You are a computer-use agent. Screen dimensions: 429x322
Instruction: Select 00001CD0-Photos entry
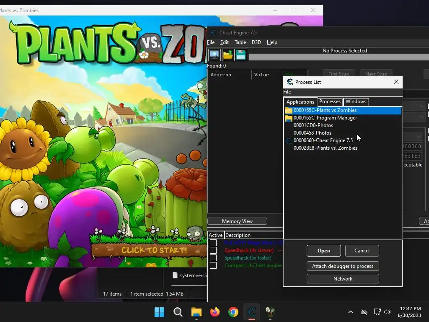343,125
